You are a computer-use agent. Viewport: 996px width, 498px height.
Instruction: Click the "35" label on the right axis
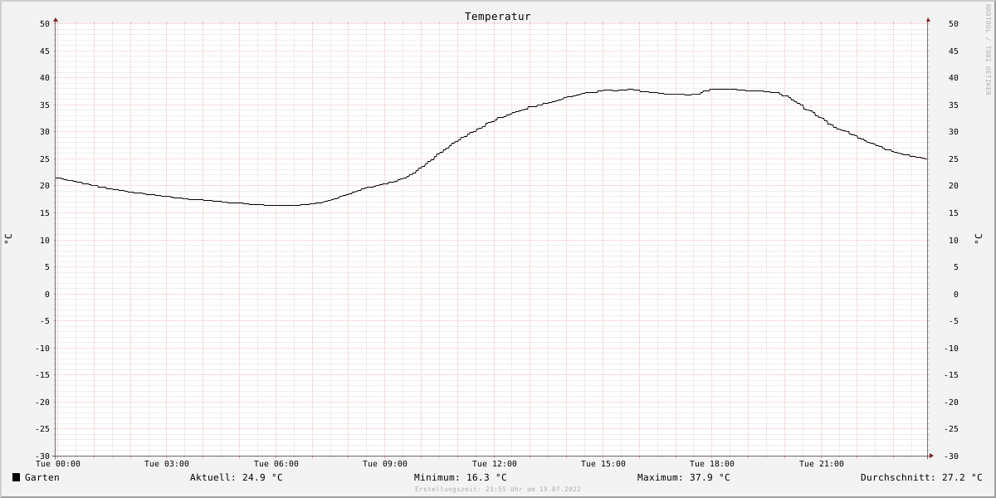(x=954, y=105)
